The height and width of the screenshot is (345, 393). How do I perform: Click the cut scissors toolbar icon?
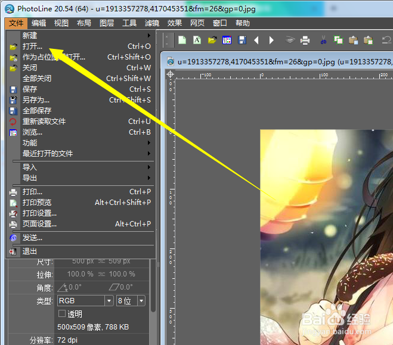(323, 40)
